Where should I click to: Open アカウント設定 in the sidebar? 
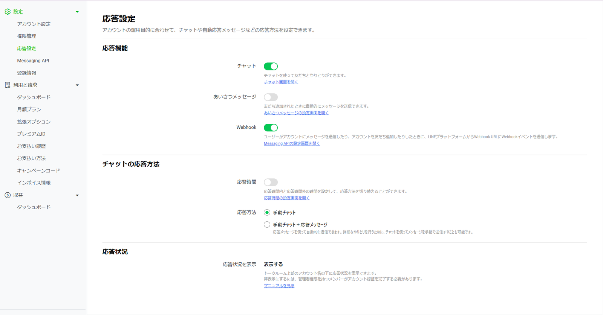click(34, 24)
